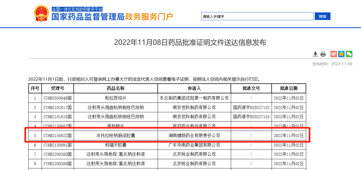Select acceptance number "CYHB2200389国"
Viewport: 361px width, 170px height.
(x=58, y=164)
